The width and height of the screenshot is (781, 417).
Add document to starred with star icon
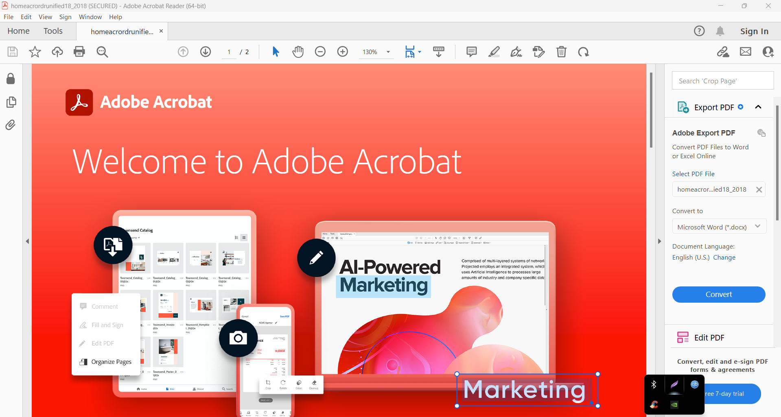[35, 52]
